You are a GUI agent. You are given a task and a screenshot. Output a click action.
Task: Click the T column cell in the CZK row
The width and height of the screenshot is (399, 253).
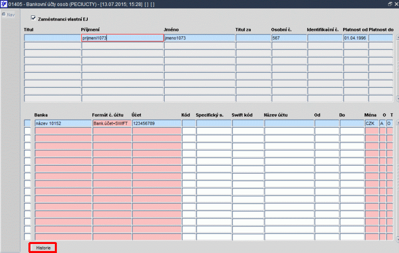[x=390, y=123]
